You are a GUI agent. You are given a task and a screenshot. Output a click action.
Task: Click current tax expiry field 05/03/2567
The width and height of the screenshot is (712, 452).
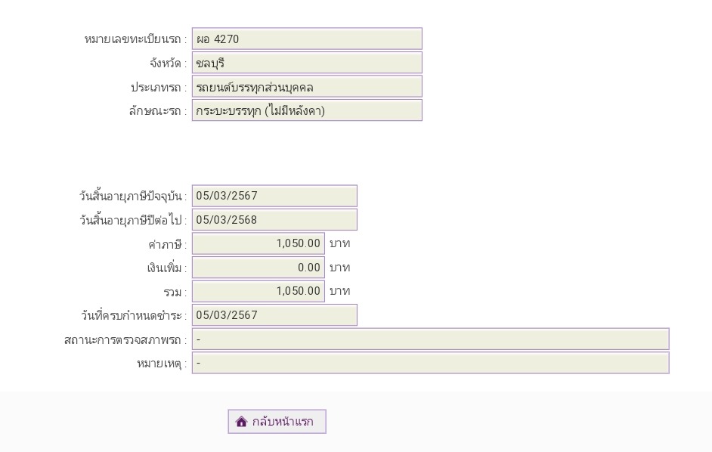(x=274, y=196)
